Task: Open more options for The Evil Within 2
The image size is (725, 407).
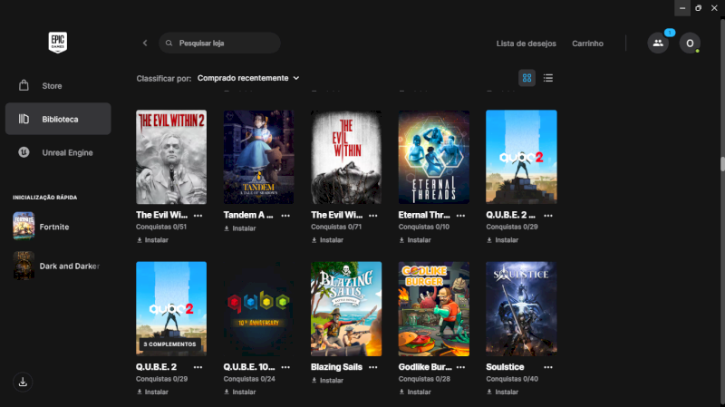Action: (x=198, y=216)
